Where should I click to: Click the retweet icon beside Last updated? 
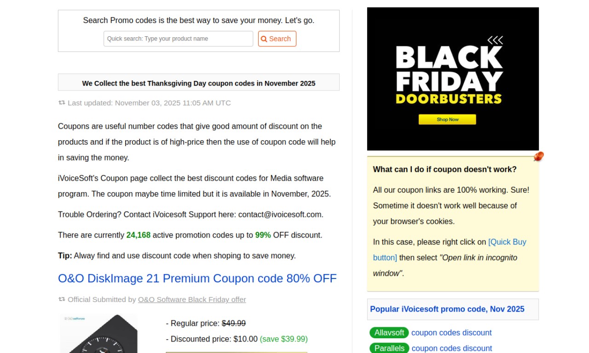coord(62,102)
